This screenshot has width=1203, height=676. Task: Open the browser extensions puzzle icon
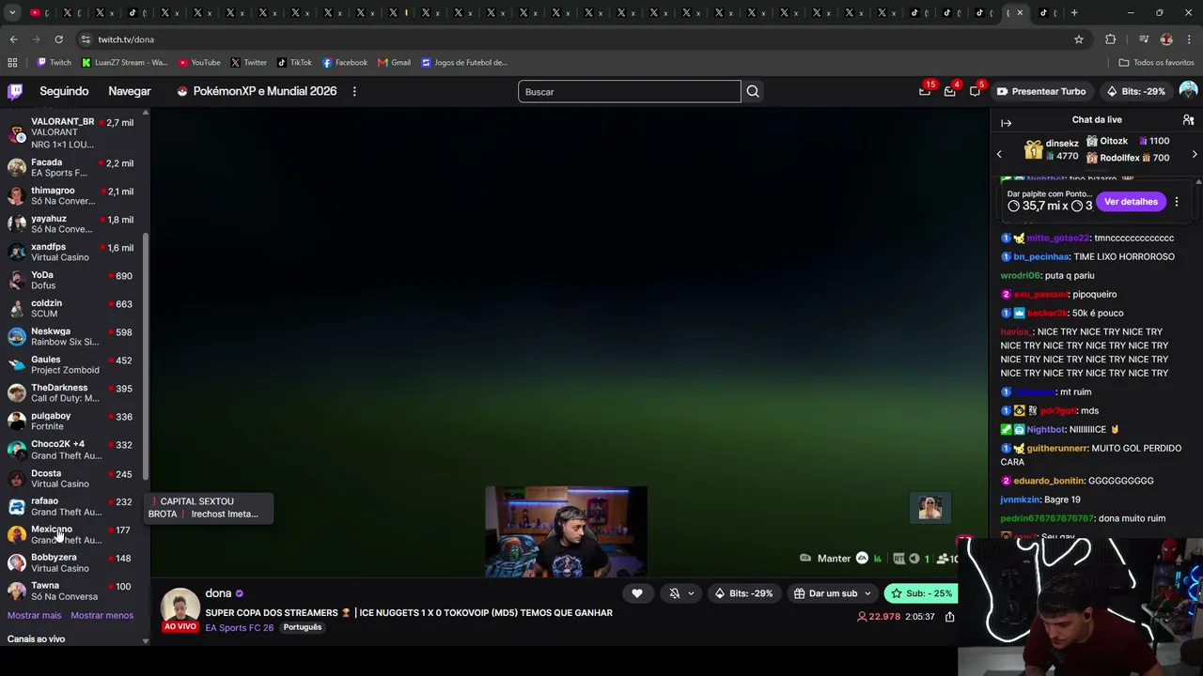pyautogui.click(x=1111, y=39)
